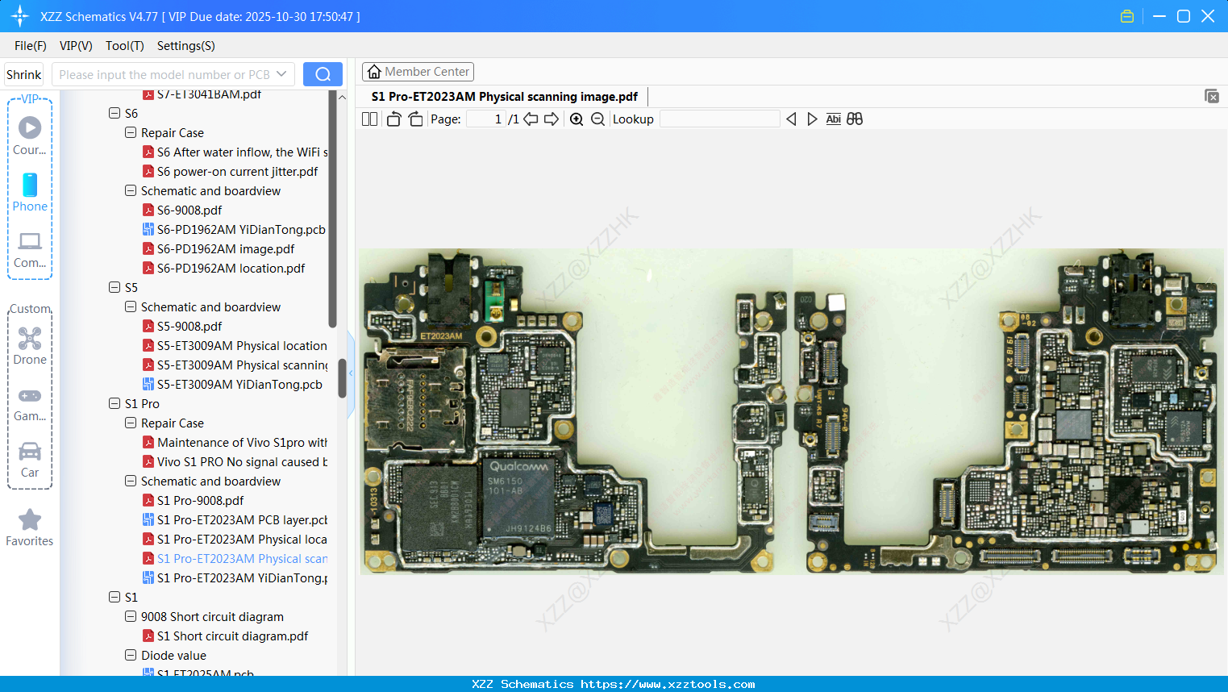Collapse S5 Schematic and boardview folder

(x=131, y=306)
